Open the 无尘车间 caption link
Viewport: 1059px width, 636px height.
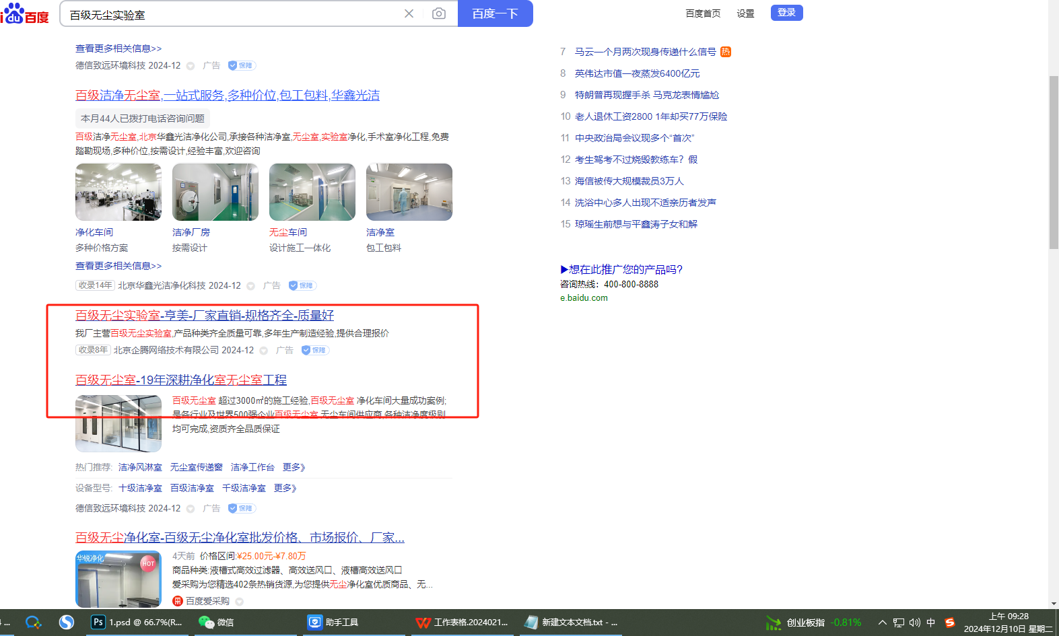click(288, 232)
